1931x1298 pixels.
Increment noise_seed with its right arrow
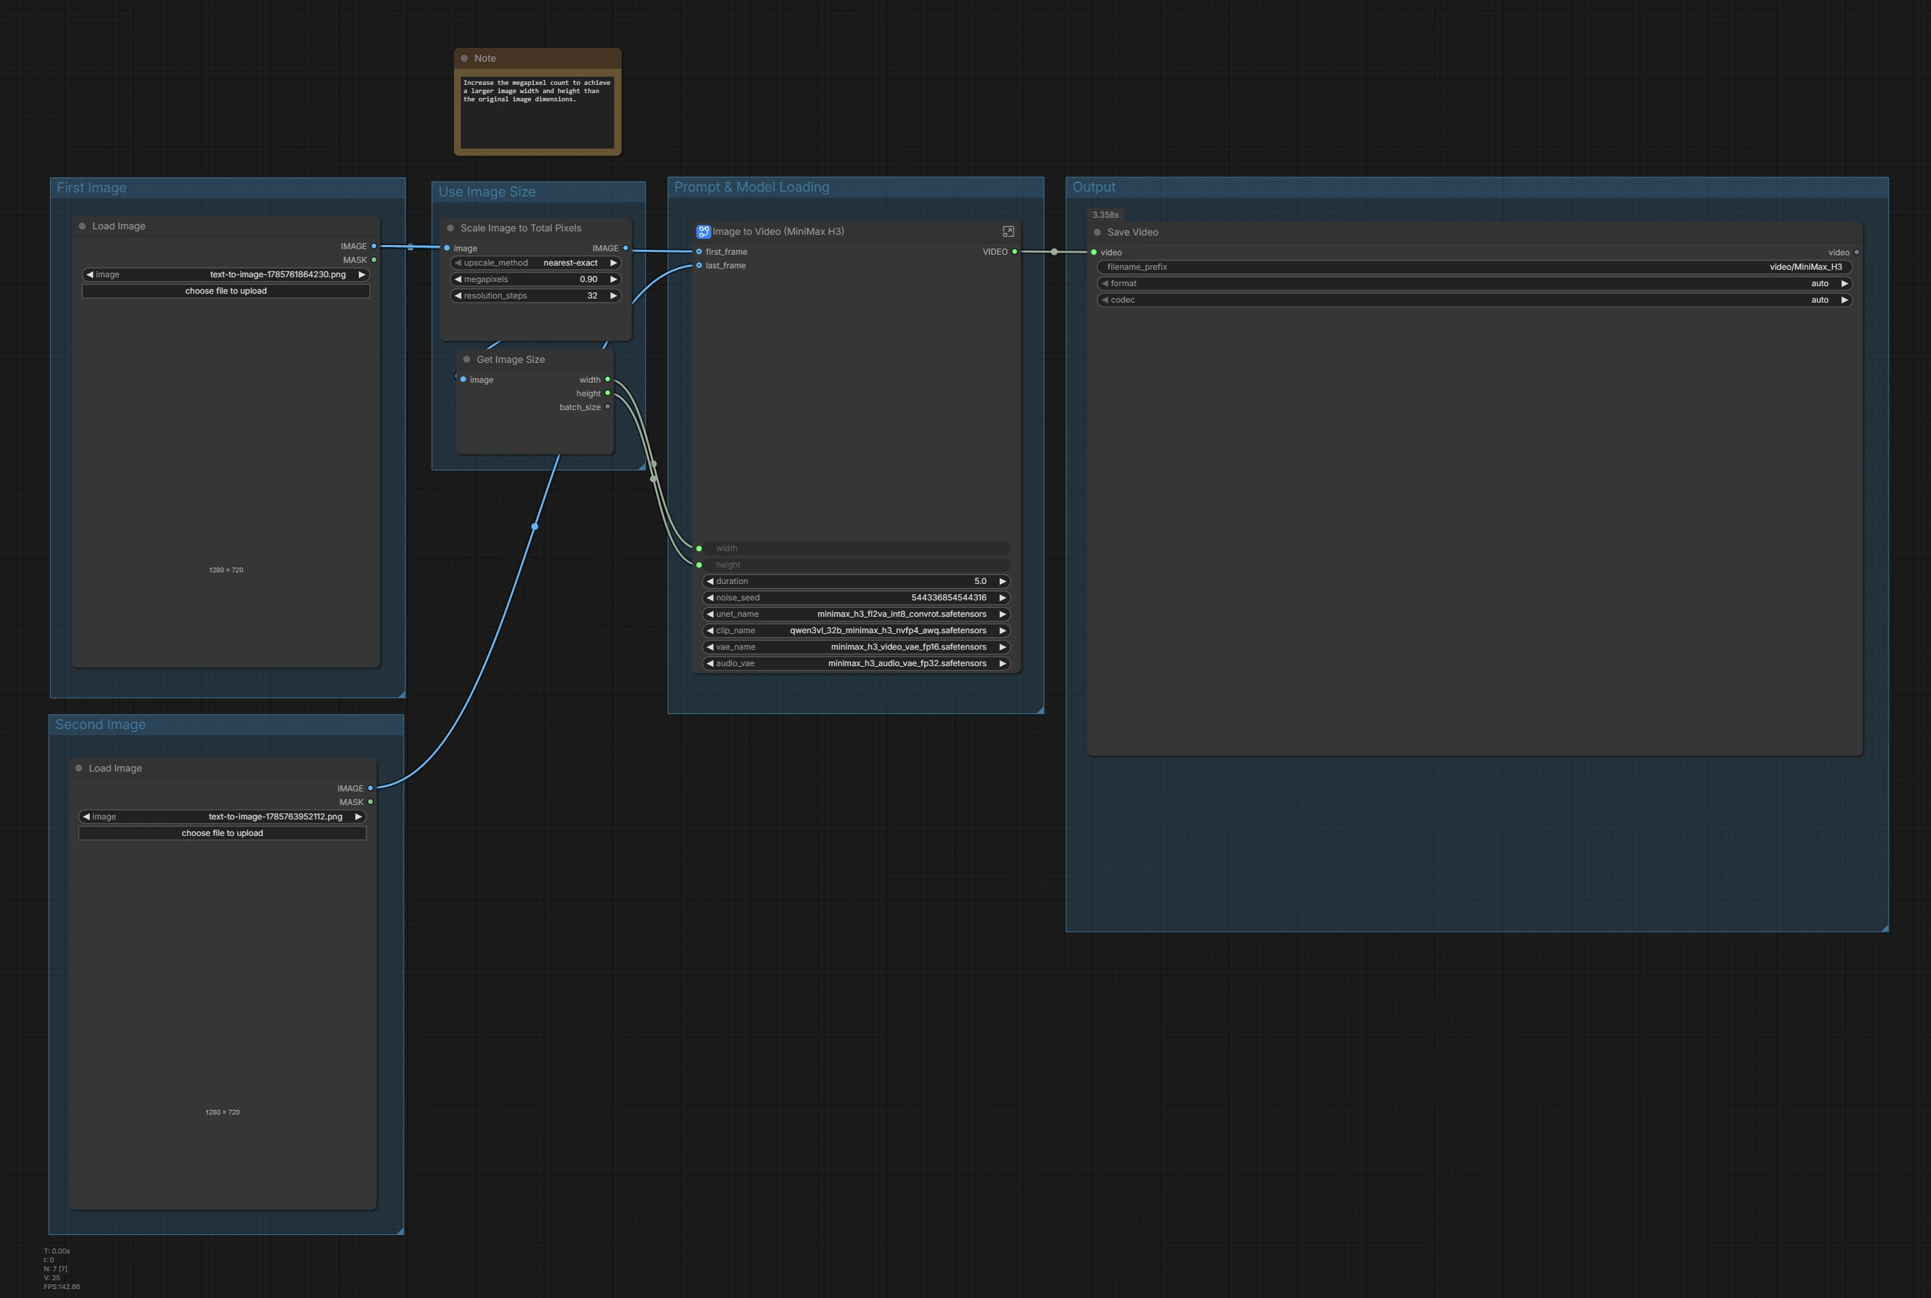click(x=1002, y=598)
